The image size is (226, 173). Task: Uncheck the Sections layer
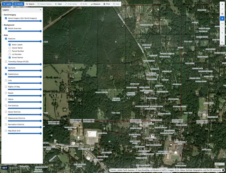(x=6, y=68)
